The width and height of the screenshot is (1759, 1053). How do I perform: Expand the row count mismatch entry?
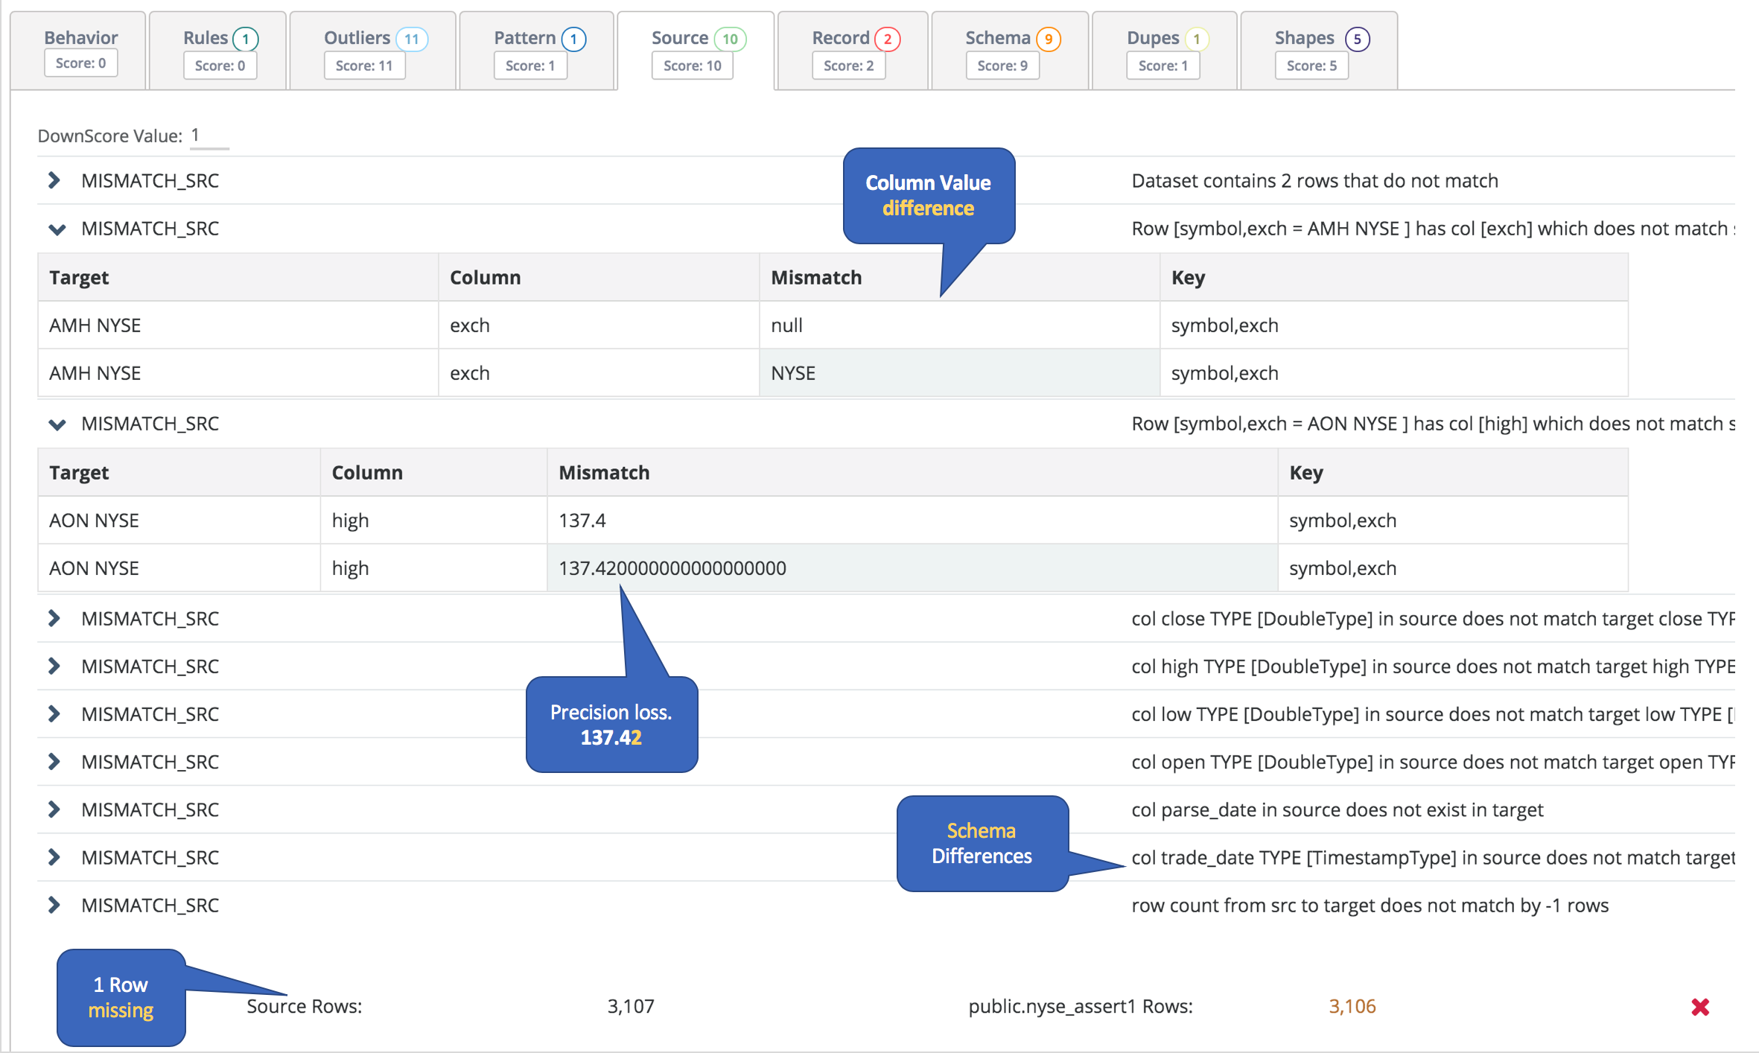[54, 905]
